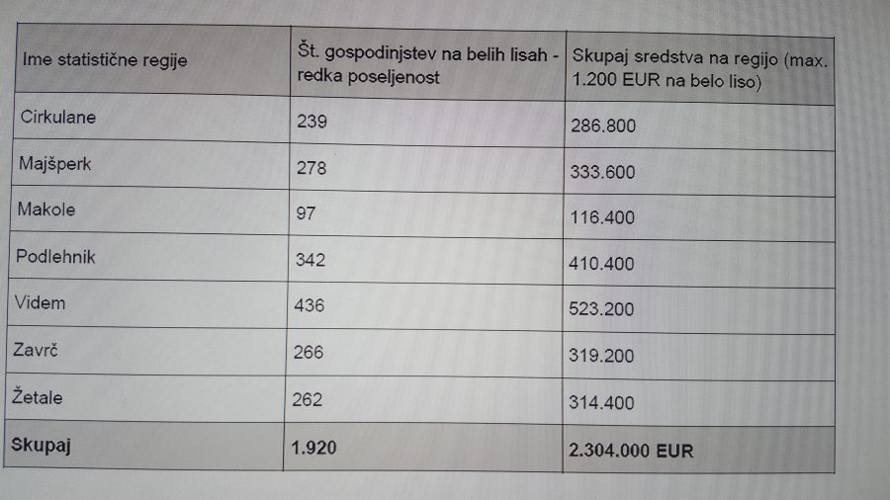Select the bold Skupaj total row label

click(x=41, y=446)
